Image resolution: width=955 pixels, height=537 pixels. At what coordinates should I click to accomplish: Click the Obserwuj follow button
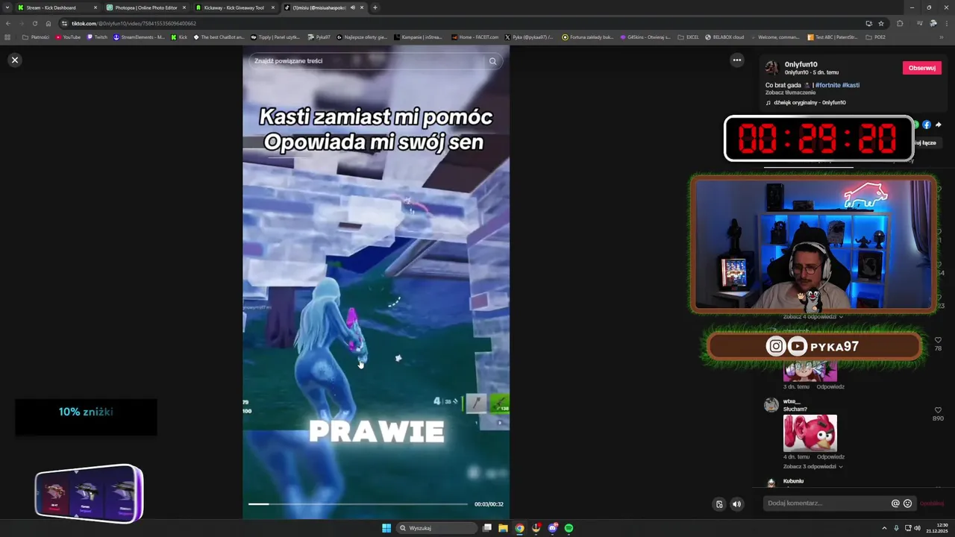922,68
